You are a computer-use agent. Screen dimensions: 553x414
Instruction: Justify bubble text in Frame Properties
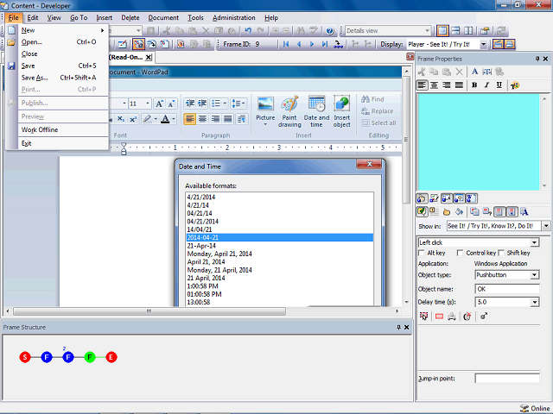[x=459, y=85]
